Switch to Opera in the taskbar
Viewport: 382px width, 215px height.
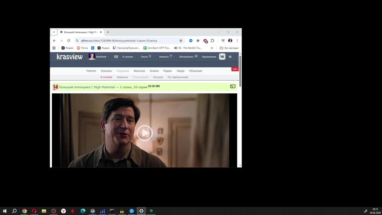tap(34, 211)
